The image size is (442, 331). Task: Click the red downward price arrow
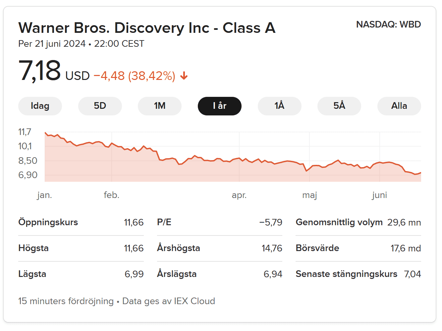(x=184, y=76)
